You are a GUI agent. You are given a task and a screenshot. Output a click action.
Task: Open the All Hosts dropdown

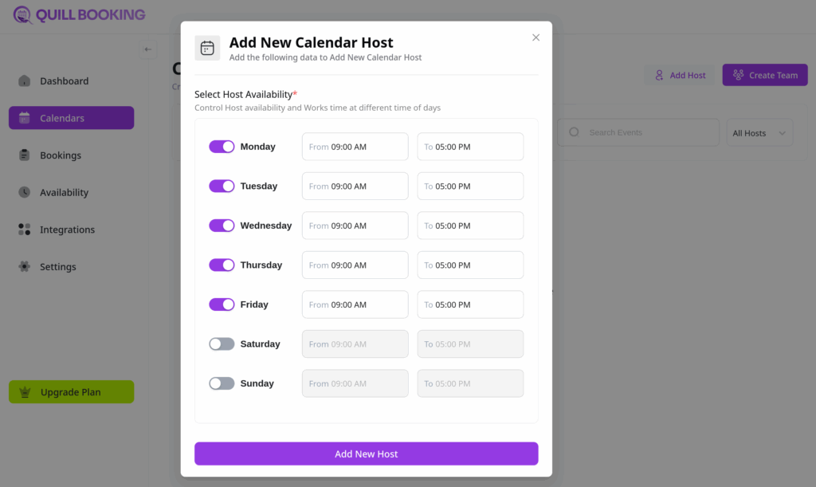(x=759, y=133)
